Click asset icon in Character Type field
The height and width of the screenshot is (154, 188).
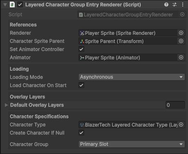[x=82, y=125]
